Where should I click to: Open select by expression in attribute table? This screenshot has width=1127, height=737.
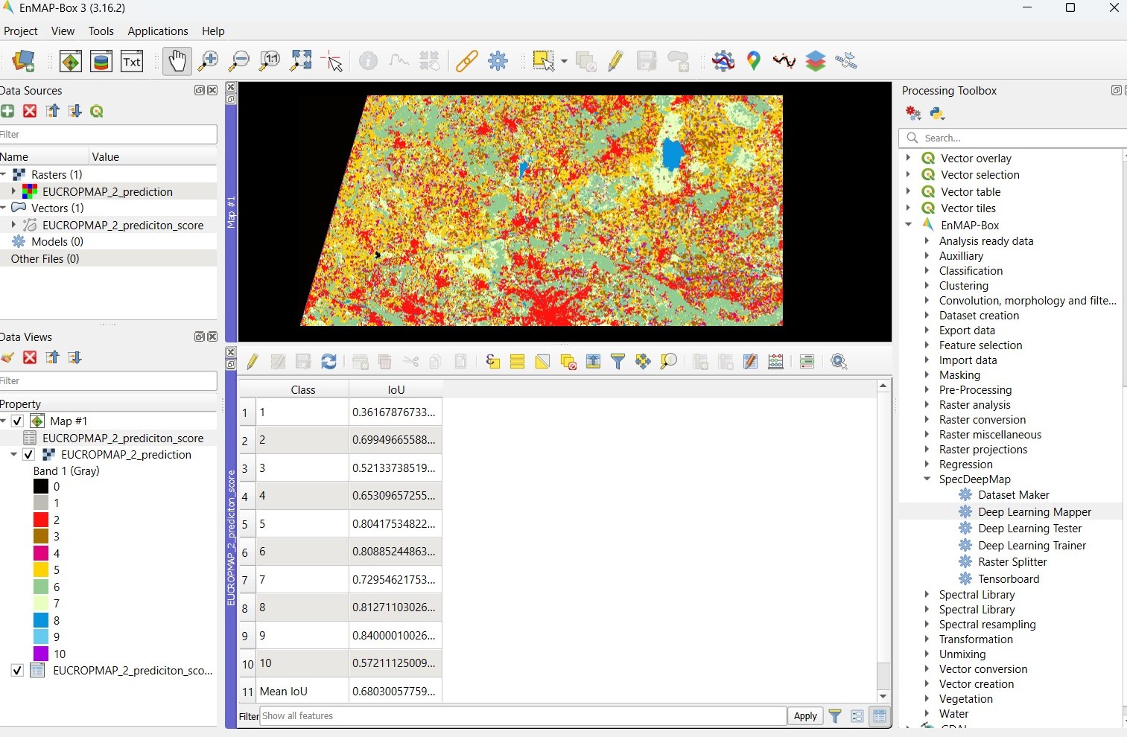pyautogui.click(x=492, y=362)
